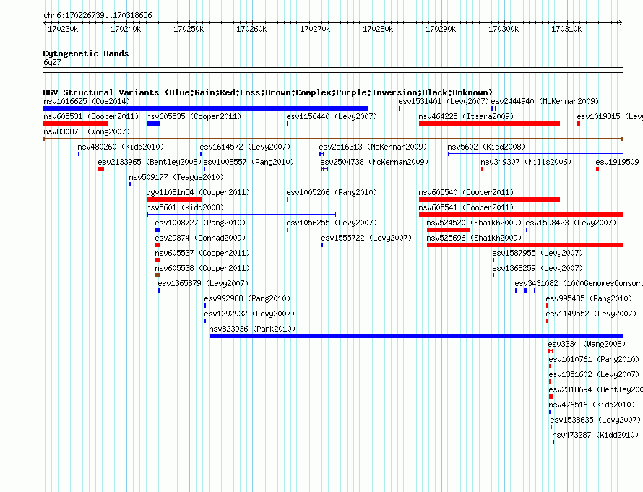Click the nsv1016625 (Coe2014) blue gain bar
Screen dimensions: 643x492
(x=205, y=108)
